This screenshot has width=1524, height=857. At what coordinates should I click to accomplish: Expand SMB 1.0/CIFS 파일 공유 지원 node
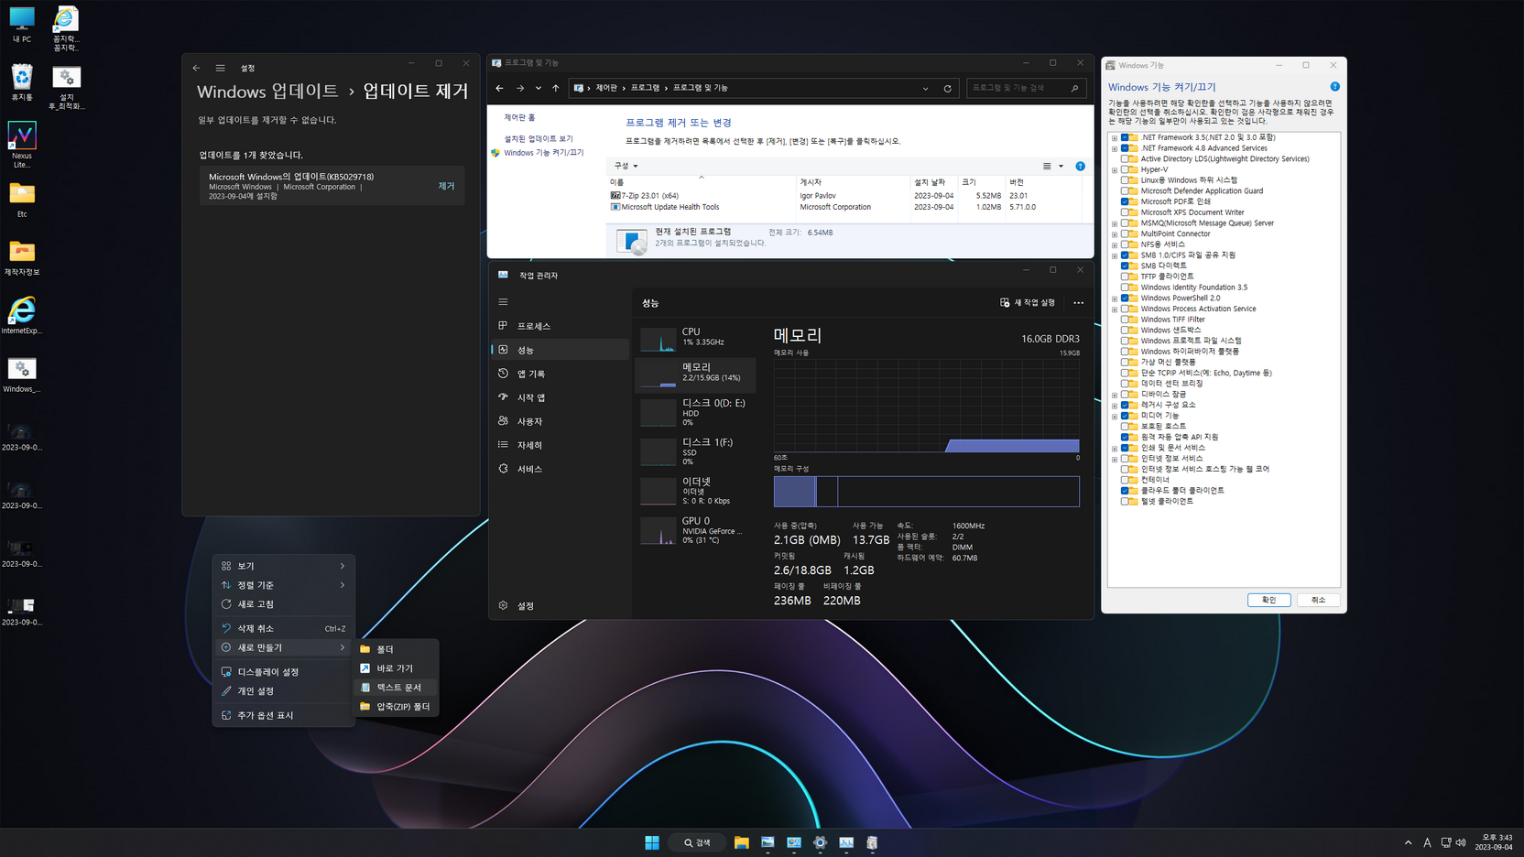pos(1115,255)
